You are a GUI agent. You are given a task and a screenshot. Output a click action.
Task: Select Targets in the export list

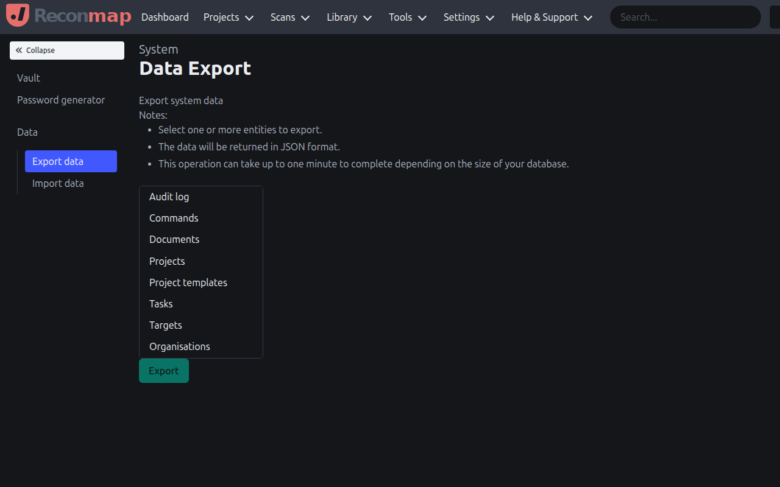[x=165, y=325]
